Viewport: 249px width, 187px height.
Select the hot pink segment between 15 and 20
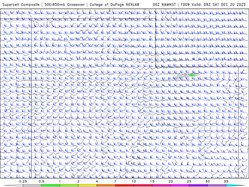tap(161, 185)
